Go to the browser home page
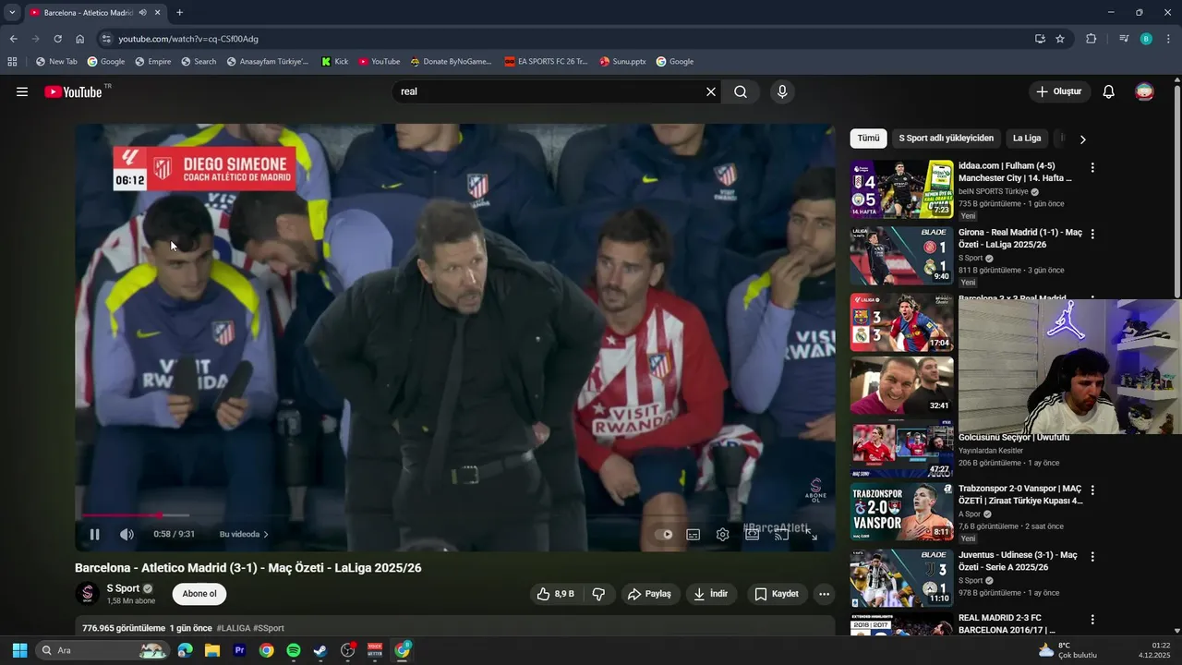Screen dimensions: 1182x665 coord(79,39)
